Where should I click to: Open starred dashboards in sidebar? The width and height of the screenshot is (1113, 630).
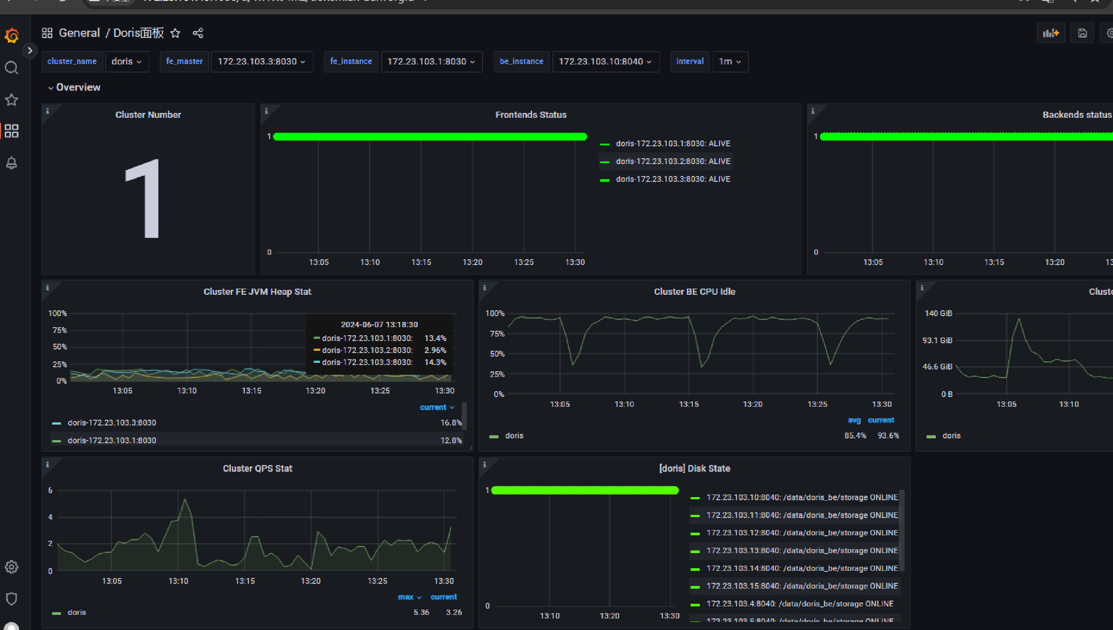point(12,100)
